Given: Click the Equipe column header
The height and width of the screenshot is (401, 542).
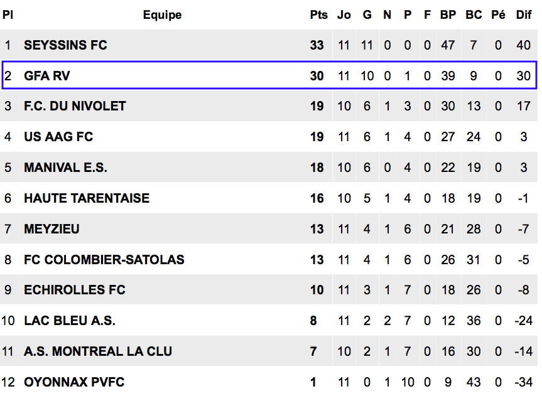Looking at the screenshot, I should point(162,15).
